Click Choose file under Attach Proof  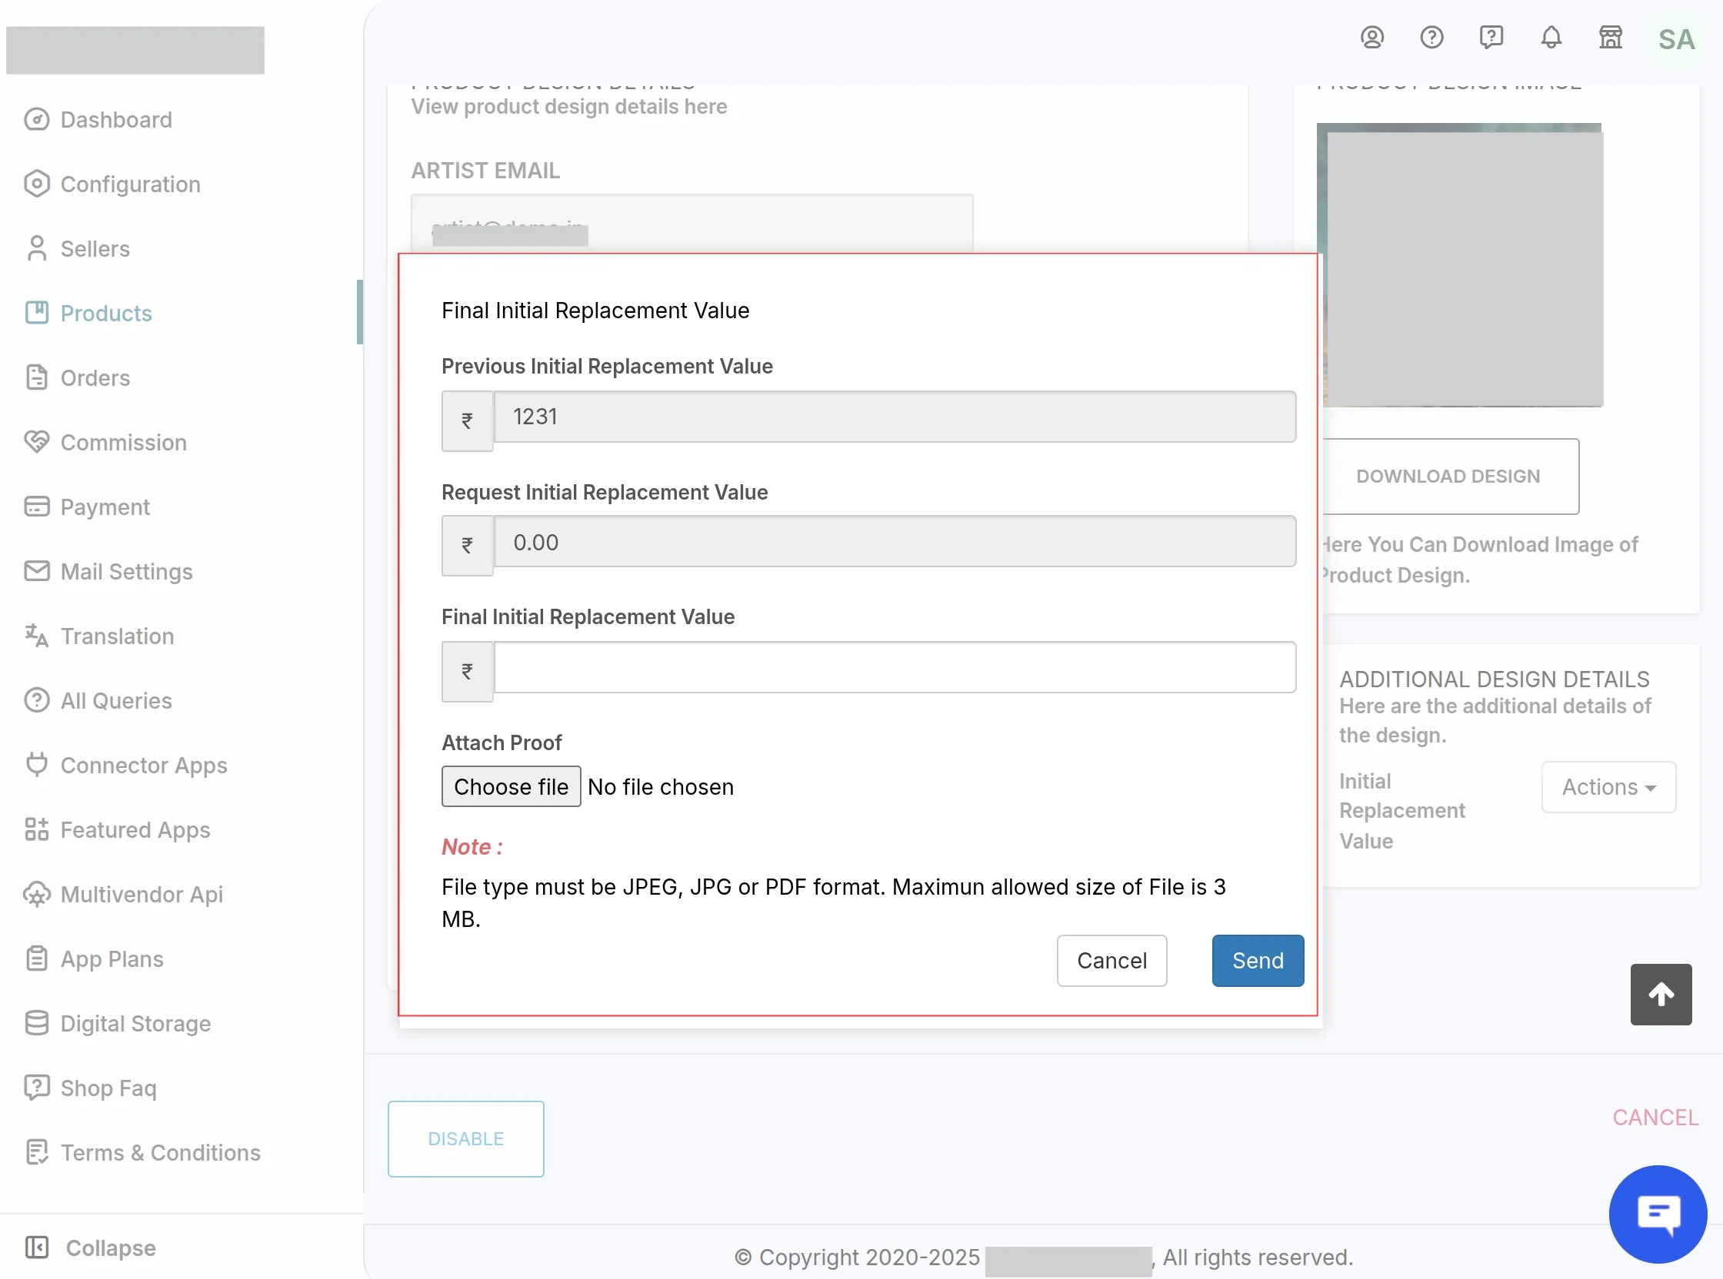point(512,786)
